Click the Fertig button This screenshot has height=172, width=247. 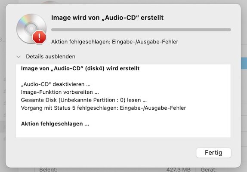click(x=213, y=153)
